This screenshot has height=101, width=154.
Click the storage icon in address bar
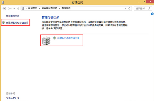click(23, 9)
